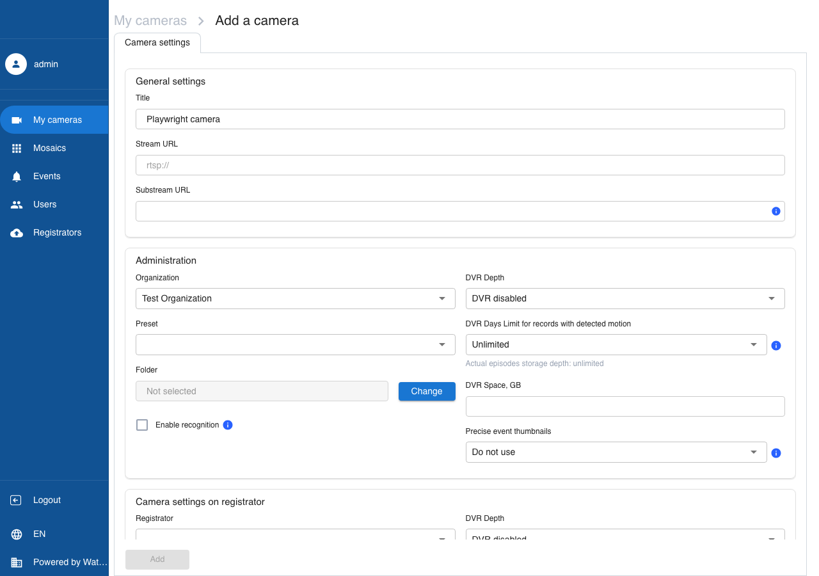Image resolution: width=819 pixels, height=576 pixels.
Task: Open the Administration DVR Depth dropdown
Action: (625, 298)
